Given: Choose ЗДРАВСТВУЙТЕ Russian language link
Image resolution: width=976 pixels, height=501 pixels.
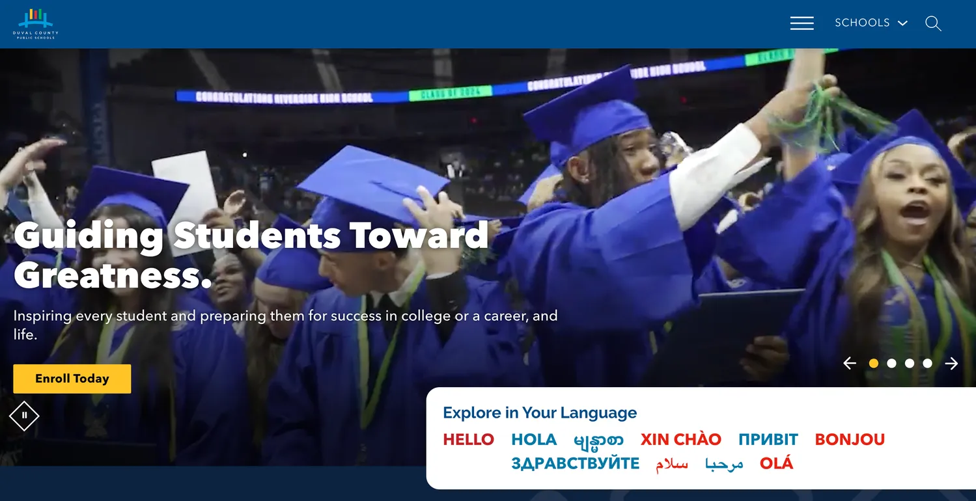Looking at the screenshot, I should [x=576, y=464].
